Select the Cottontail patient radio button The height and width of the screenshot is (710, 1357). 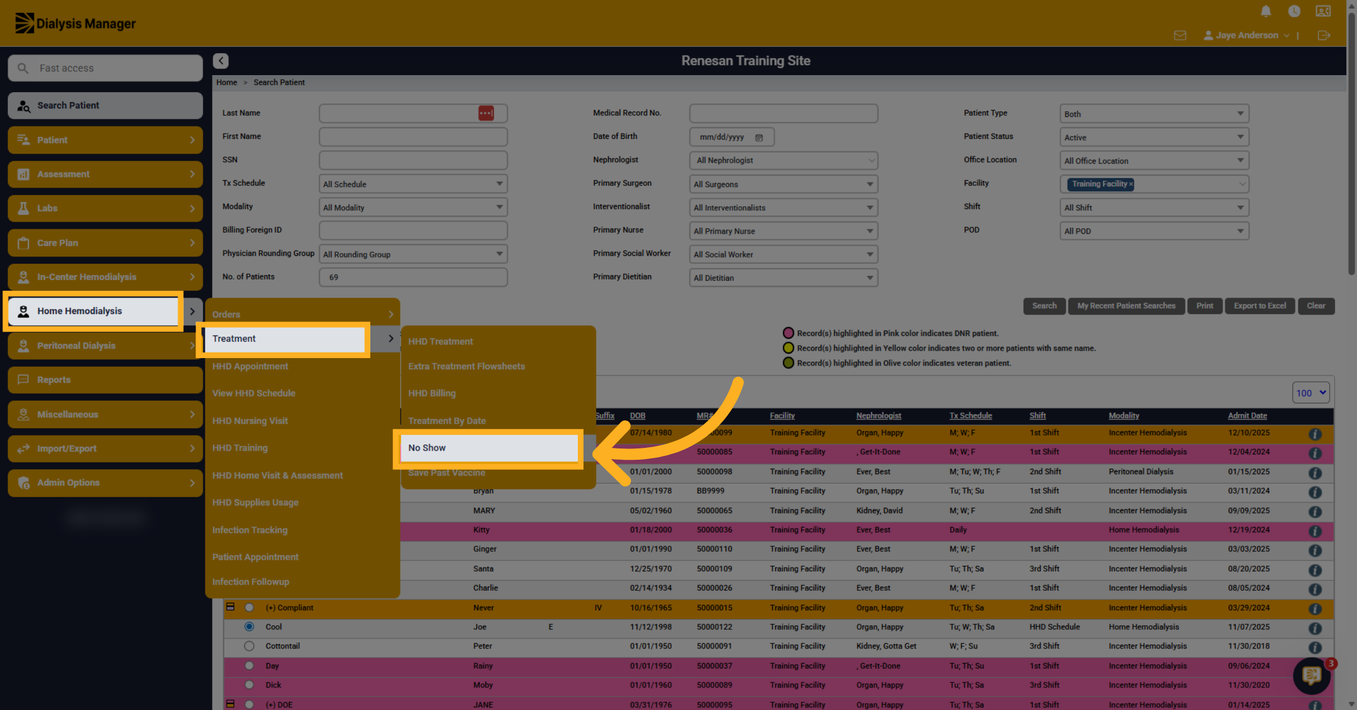coord(249,646)
